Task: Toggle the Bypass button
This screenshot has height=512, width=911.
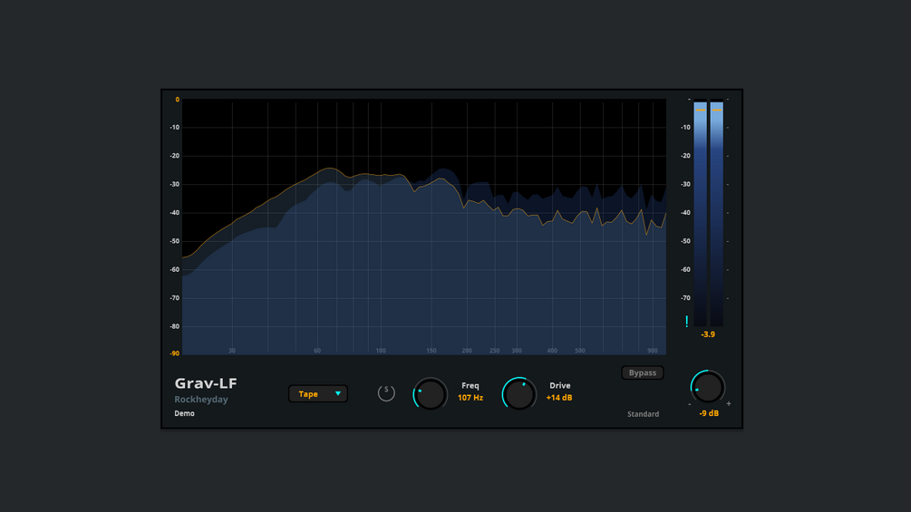Action: coord(643,372)
